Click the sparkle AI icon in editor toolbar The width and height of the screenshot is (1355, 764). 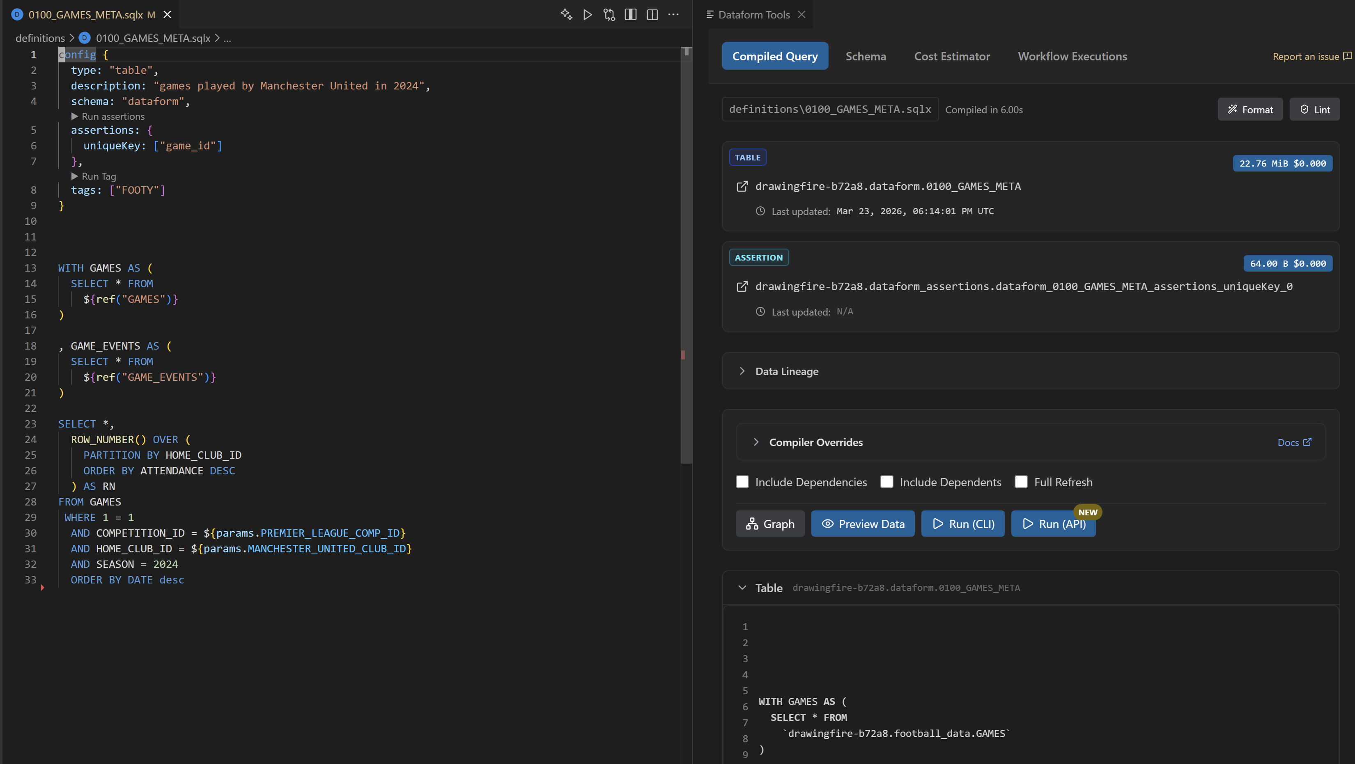(x=566, y=14)
